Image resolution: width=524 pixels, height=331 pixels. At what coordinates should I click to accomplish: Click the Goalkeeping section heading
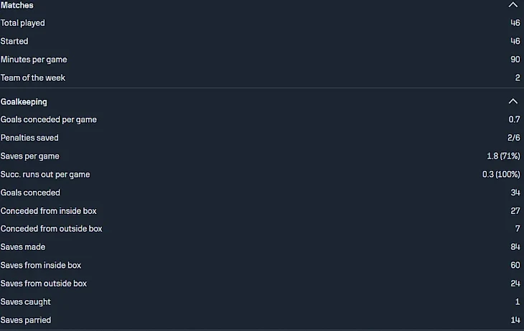(24, 102)
